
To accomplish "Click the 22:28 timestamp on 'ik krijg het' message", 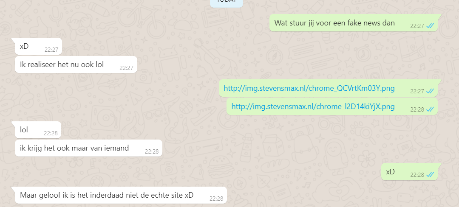I will (x=152, y=151).
